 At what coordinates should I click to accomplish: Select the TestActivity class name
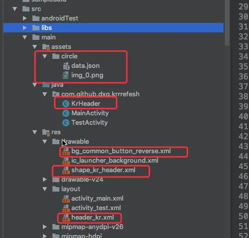89,123
